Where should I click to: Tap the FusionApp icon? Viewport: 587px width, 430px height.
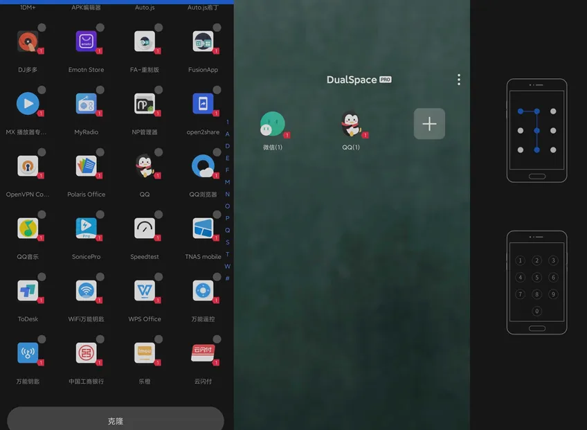point(203,42)
